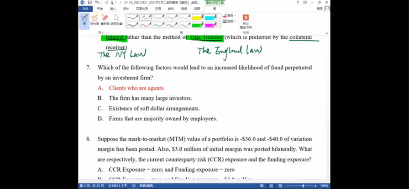Open the Insert (插入) ribbon tab

point(113,9)
